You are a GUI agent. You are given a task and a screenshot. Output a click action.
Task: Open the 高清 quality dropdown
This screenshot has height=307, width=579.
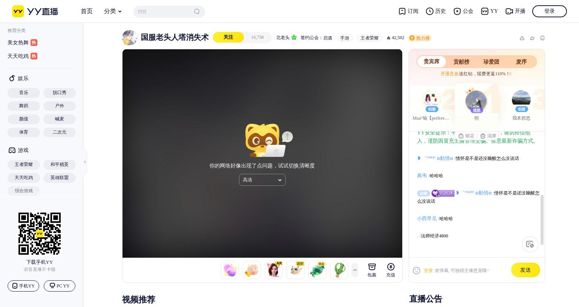(x=262, y=180)
